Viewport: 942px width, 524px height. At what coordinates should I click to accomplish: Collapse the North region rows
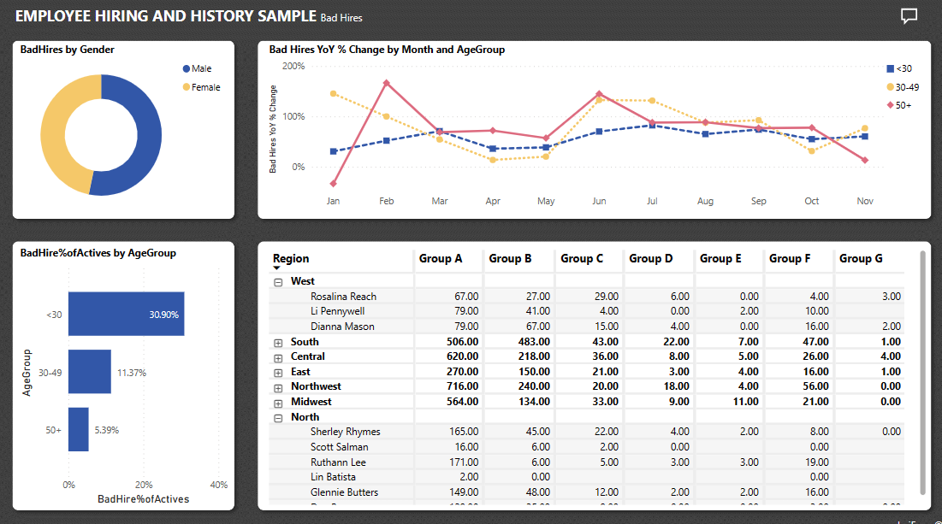pyautogui.click(x=278, y=416)
